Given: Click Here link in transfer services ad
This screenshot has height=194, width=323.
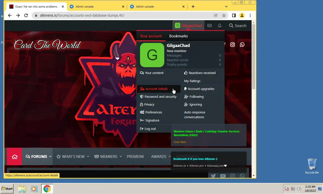Looking at the screenshot, I should (180, 142).
